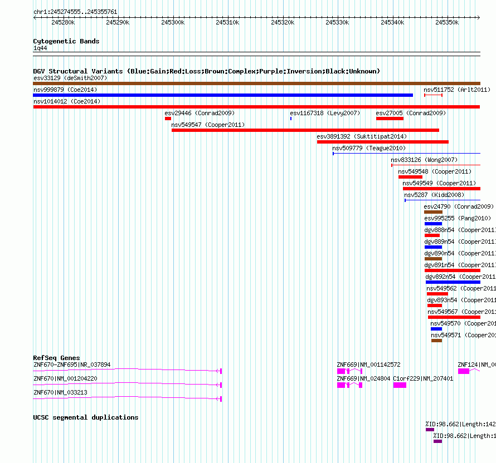Select the UCSC segmental duplications track title

86,417
